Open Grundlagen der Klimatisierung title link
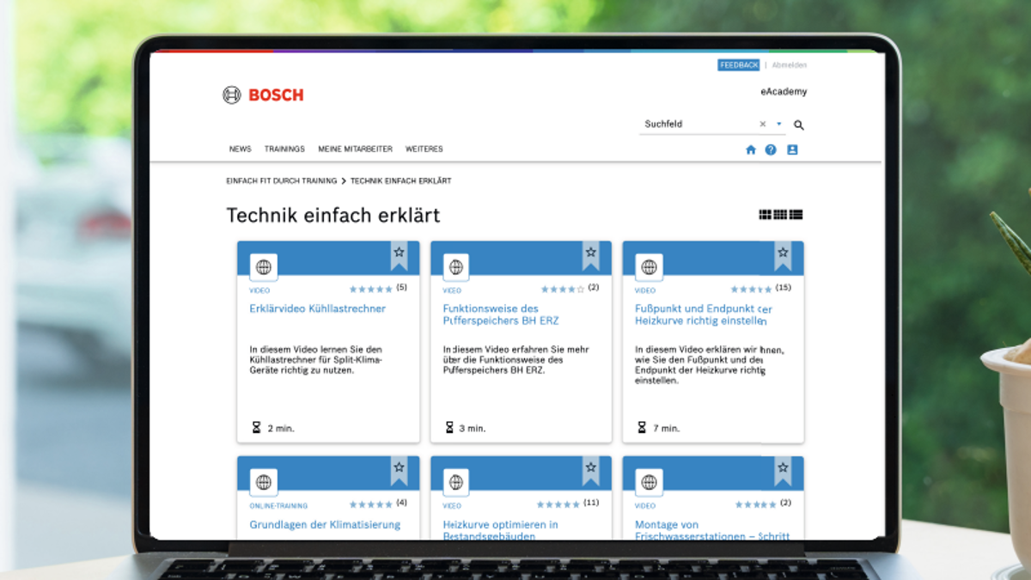 tap(325, 525)
